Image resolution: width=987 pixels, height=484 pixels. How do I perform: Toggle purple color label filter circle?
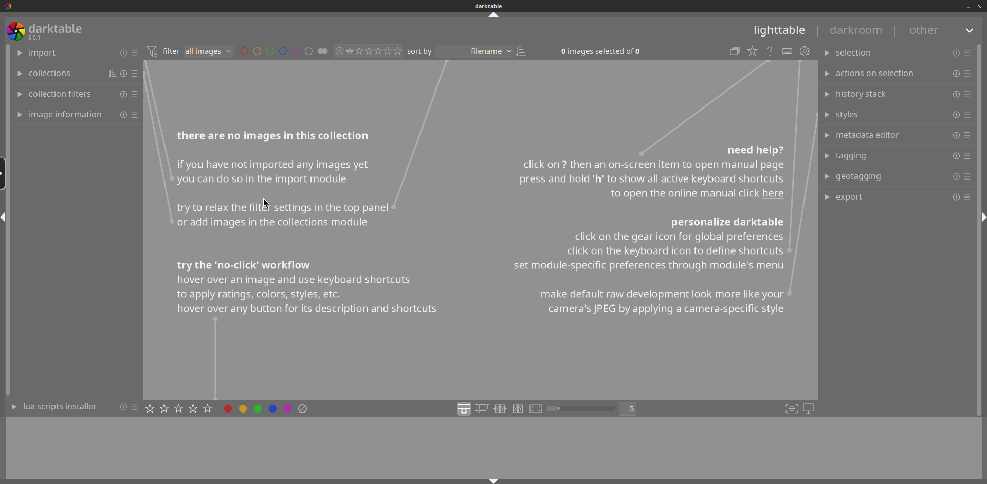coord(296,51)
